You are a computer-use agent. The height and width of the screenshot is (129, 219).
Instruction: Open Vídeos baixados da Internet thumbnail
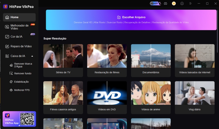click(195, 56)
